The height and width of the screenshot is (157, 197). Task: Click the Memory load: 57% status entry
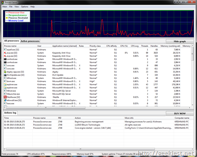coord(85,154)
